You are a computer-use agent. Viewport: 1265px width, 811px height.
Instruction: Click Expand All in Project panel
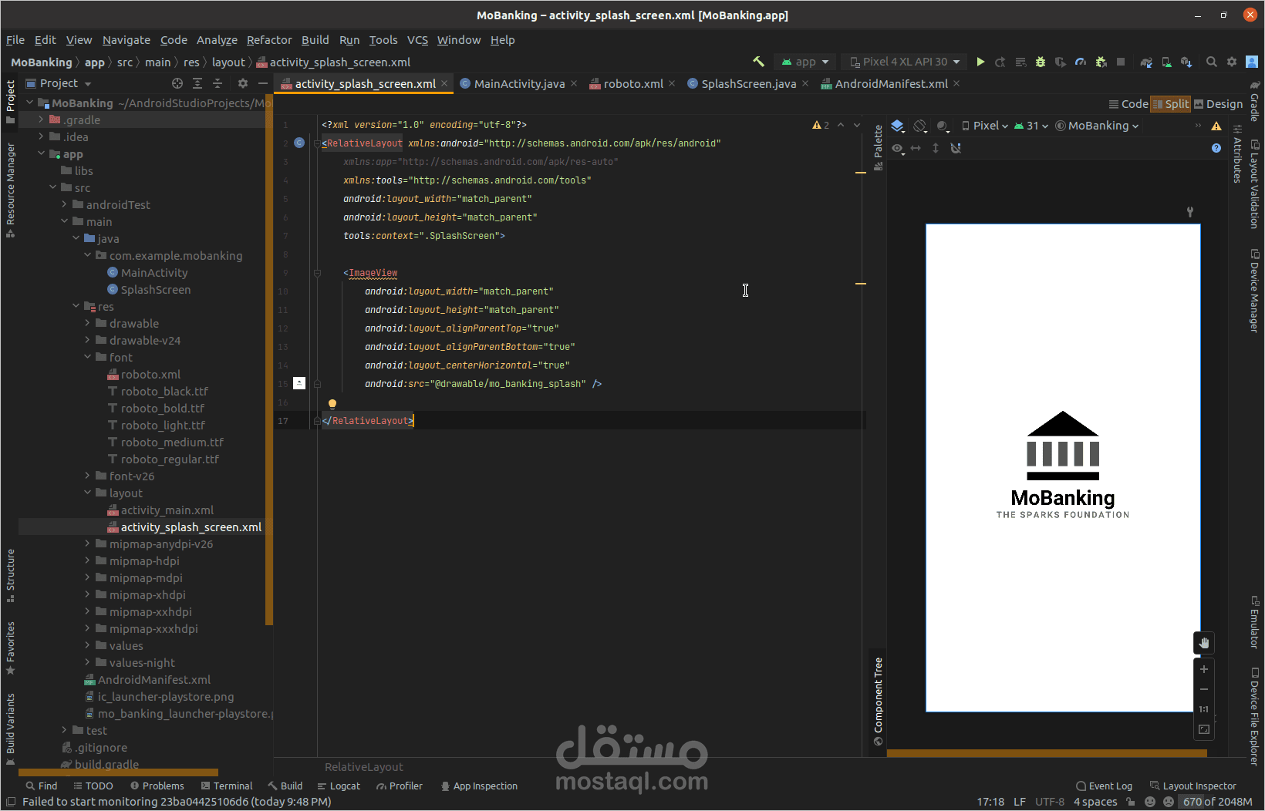197,83
